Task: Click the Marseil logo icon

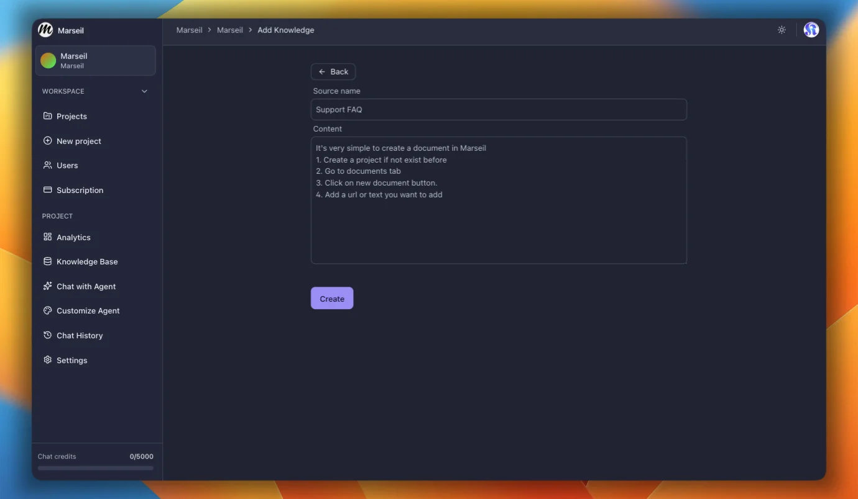Action: click(x=45, y=30)
